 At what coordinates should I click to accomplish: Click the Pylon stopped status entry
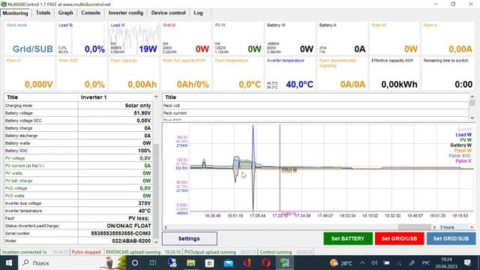pos(86,252)
